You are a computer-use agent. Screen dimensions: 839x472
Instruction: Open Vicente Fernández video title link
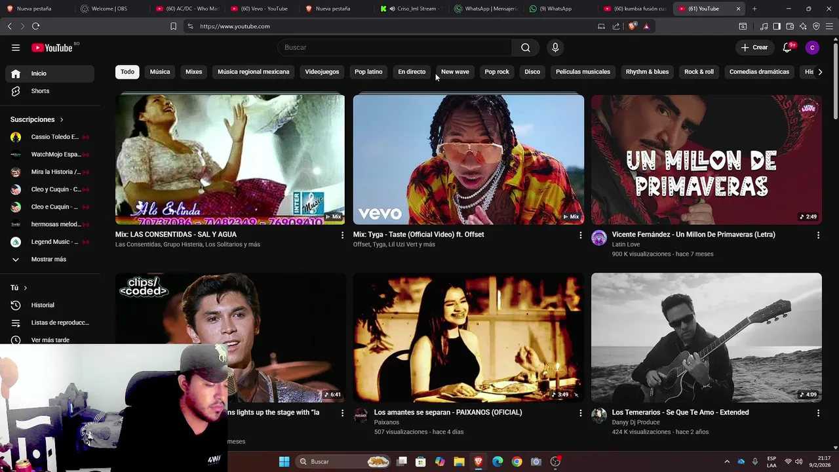pos(693,235)
